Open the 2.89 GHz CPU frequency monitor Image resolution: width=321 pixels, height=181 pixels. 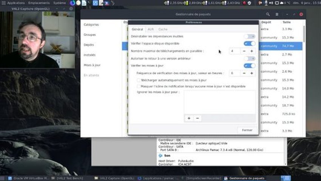(193, 3)
